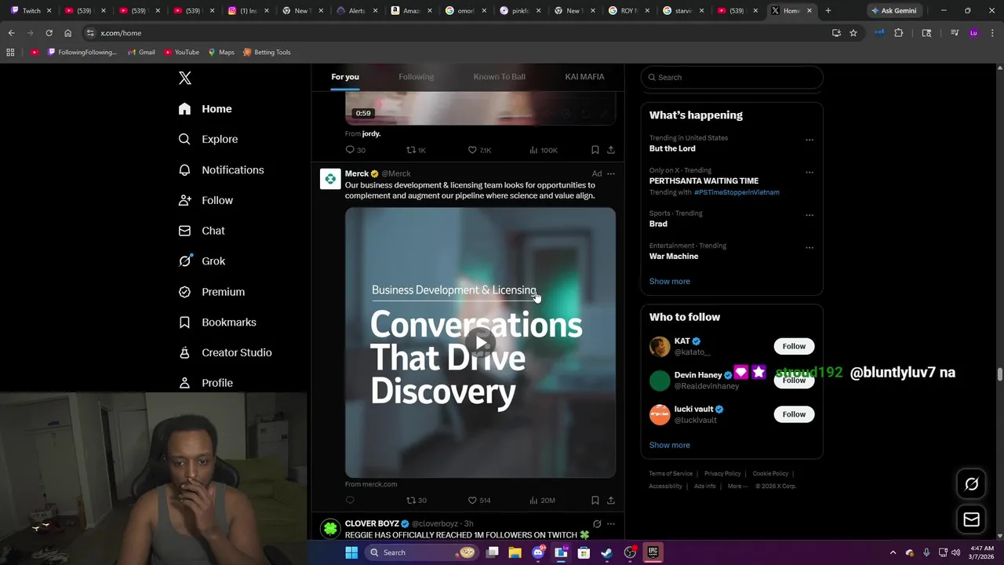
Task: Switch to the Following timeline tab
Action: 416,77
